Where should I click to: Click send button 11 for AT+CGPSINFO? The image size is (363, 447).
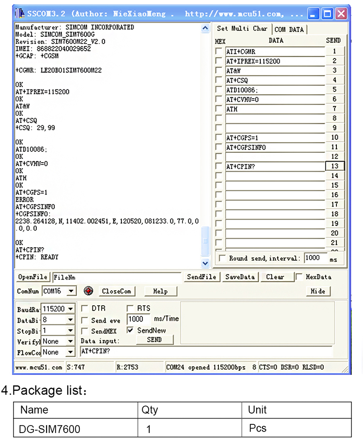pyautogui.click(x=335, y=147)
